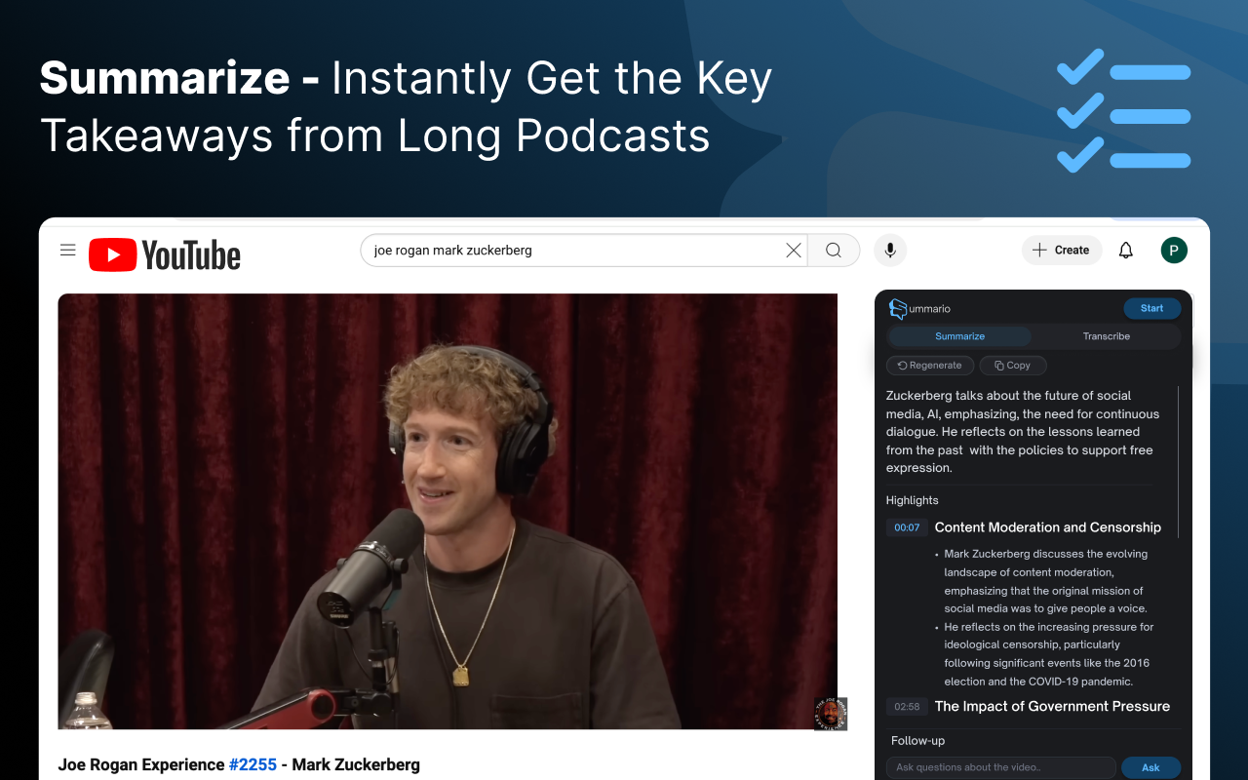Switch to the Summarize tab
1248x780 pixels.
[960, 336]
